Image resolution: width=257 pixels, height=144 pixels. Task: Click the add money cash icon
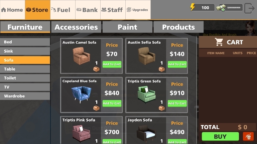pyautogui.click(x=221, y=8)
